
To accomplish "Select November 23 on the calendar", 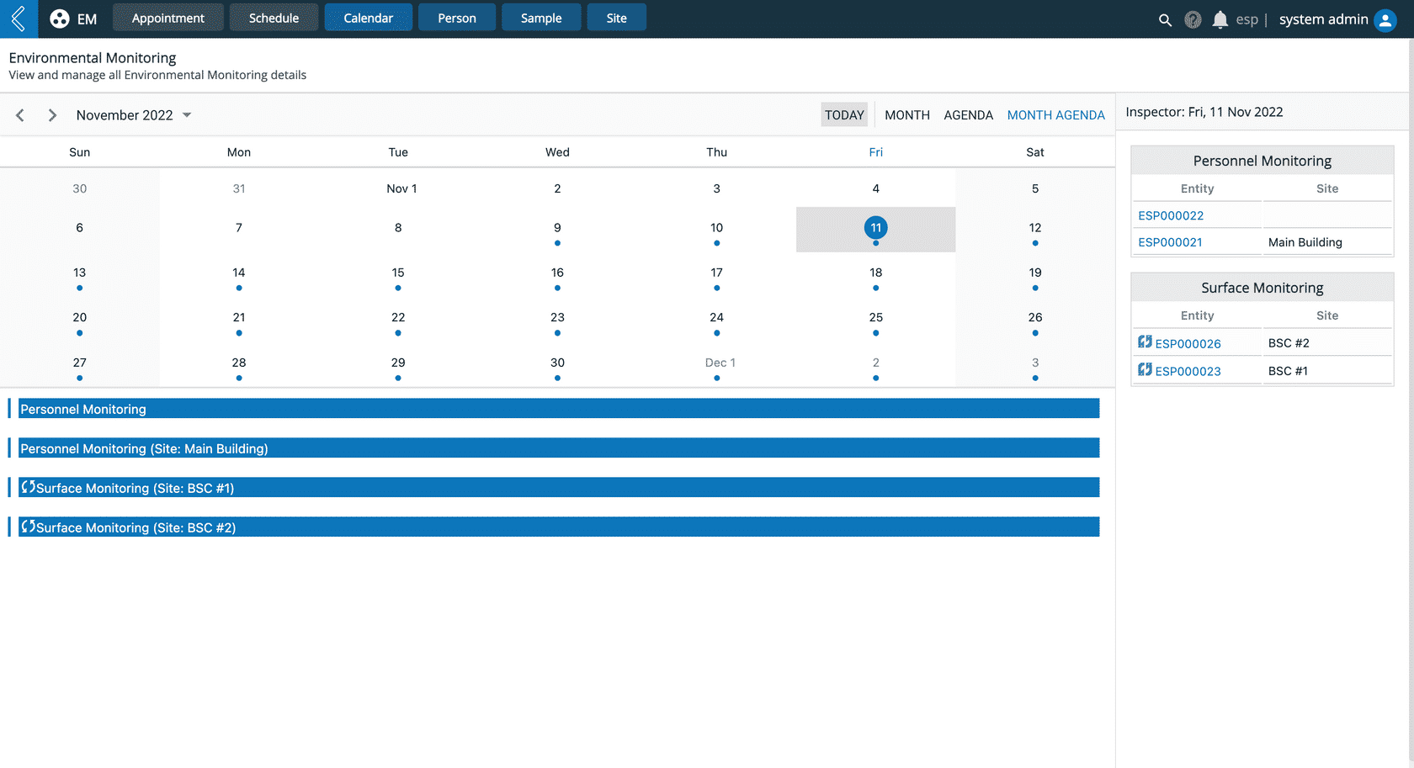I will click(557, 317).
